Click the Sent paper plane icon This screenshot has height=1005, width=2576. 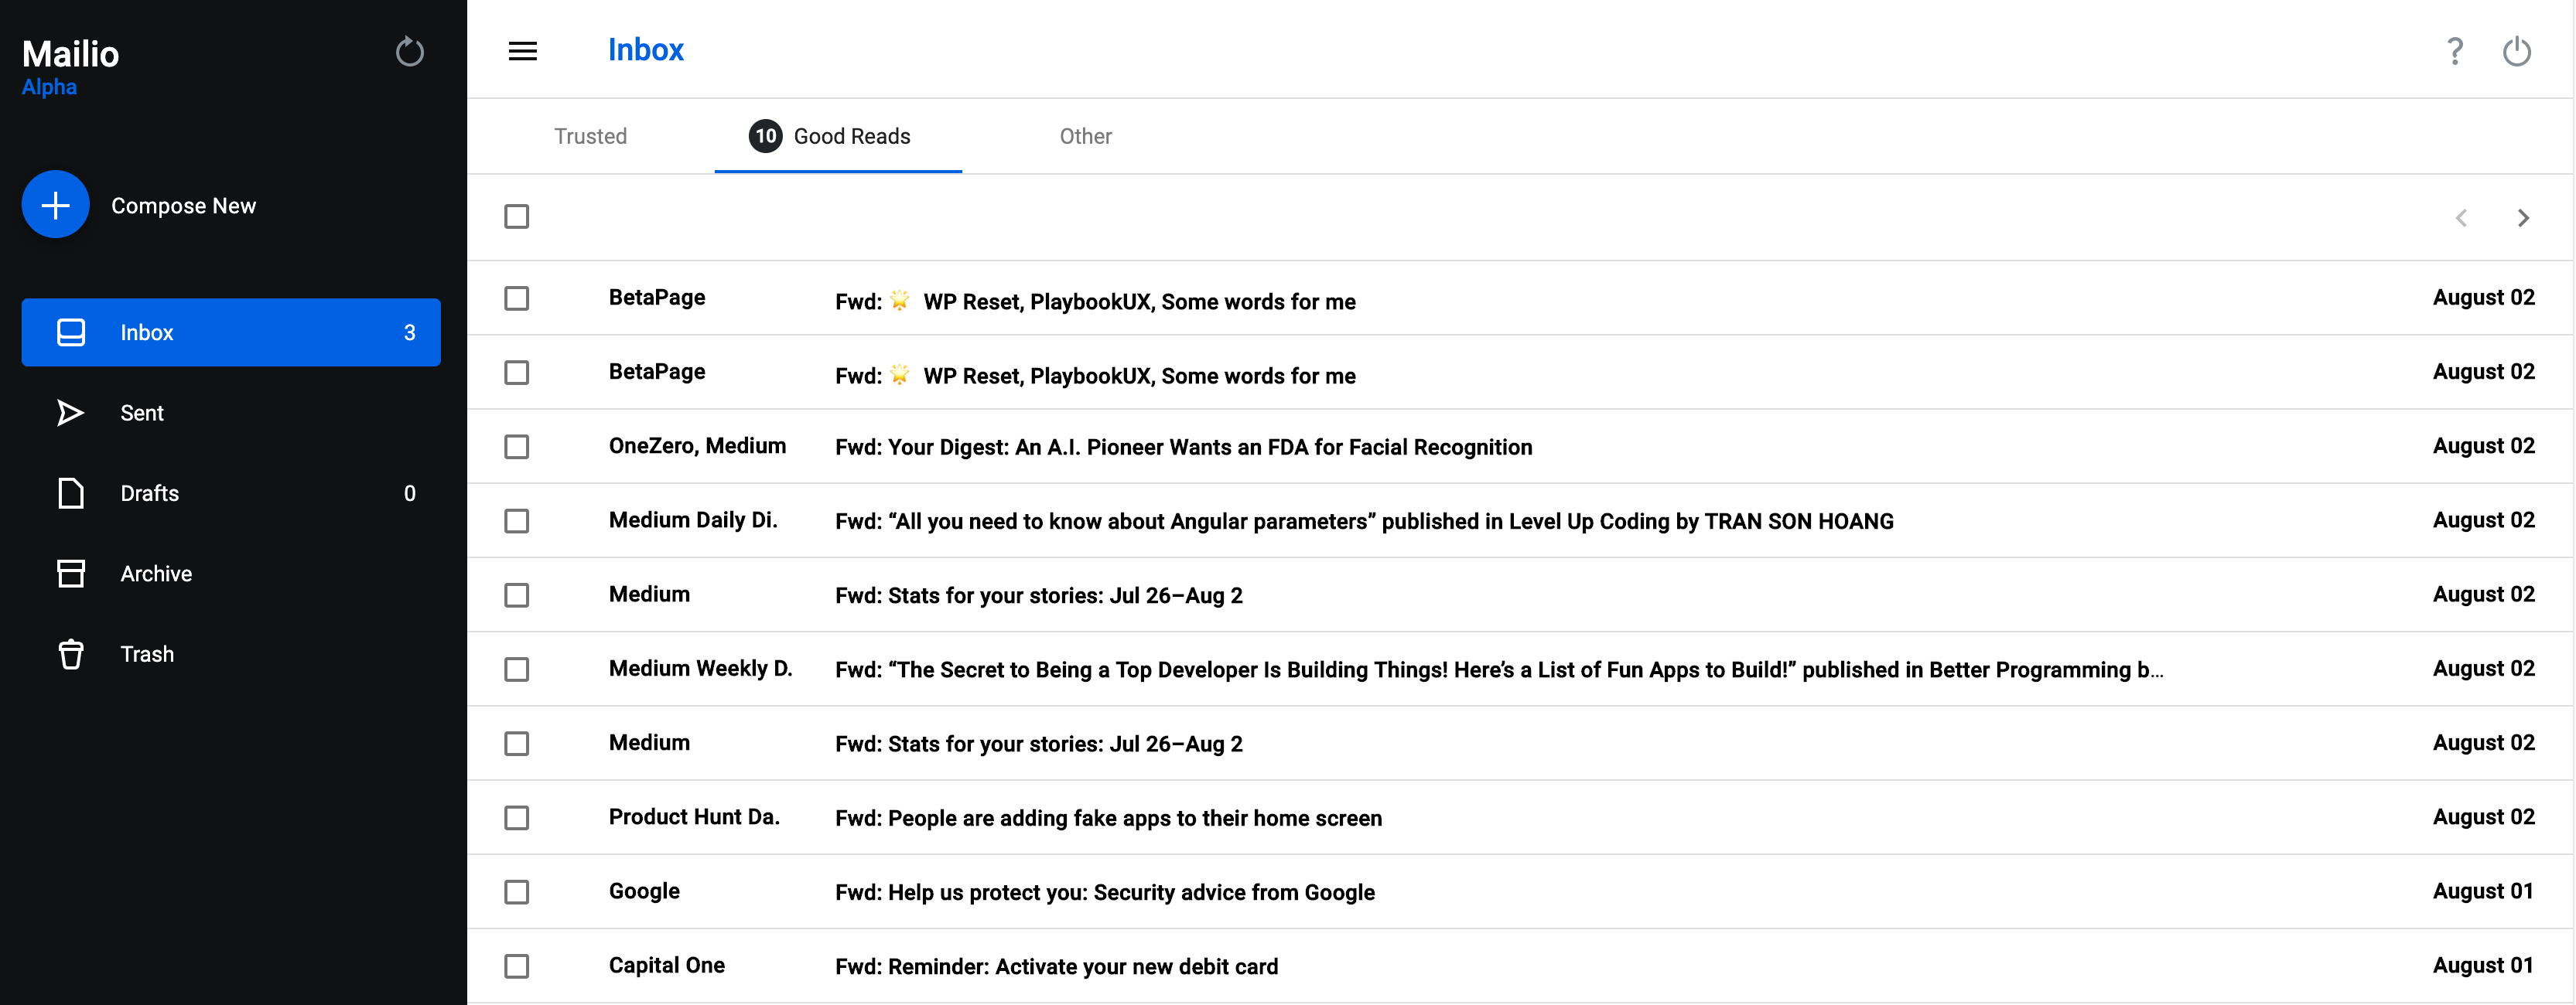pyautogui.click(x=70, y=413)
